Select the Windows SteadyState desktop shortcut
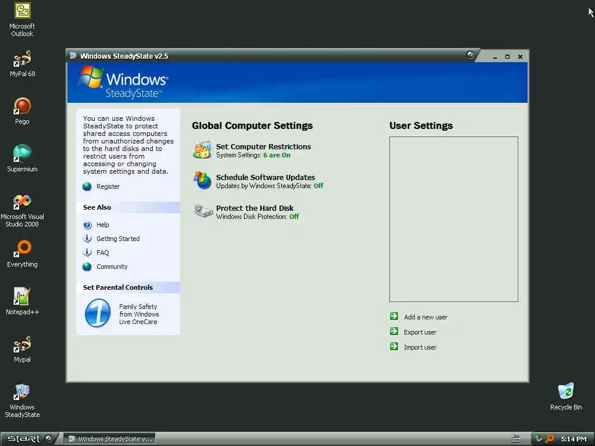This screenshot has width=595, height=446. coord(22,401)
